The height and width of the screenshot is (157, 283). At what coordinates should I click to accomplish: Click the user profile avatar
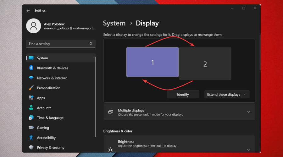pos(34,26)
